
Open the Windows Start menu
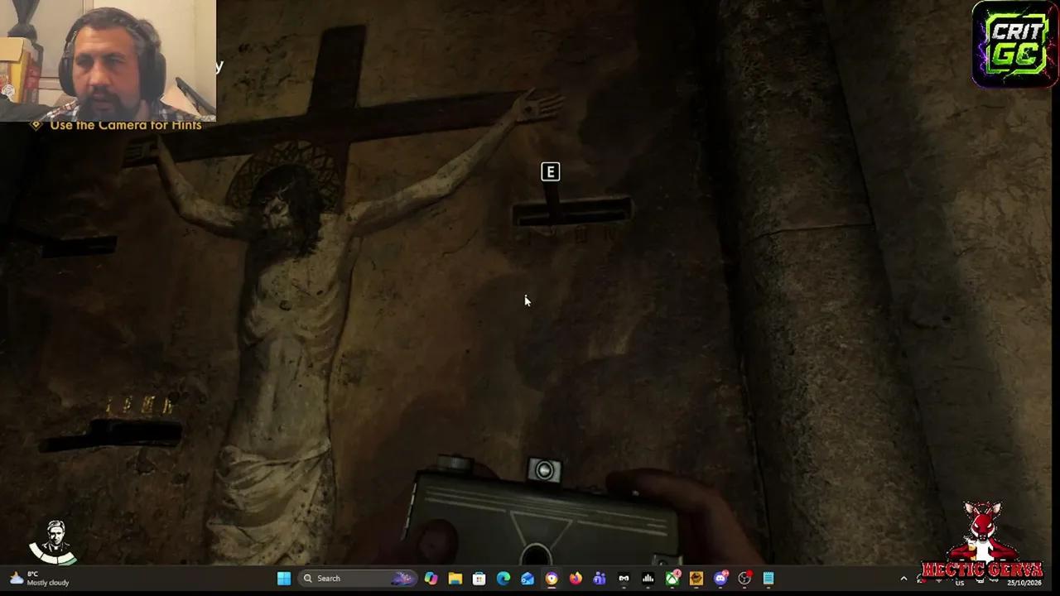point(284,579)
